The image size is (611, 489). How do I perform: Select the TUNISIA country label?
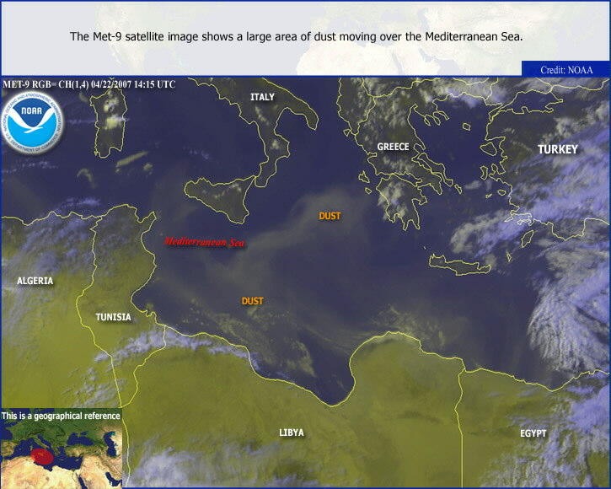click(113, 317)
